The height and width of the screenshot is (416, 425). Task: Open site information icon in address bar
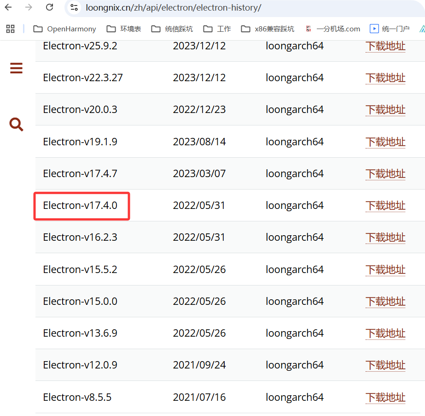click(x=74, y=7)
